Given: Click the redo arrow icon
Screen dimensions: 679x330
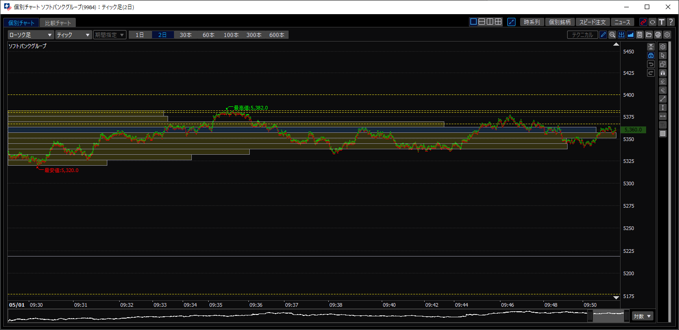Looking at the screenshot, I should coord(651,73).
